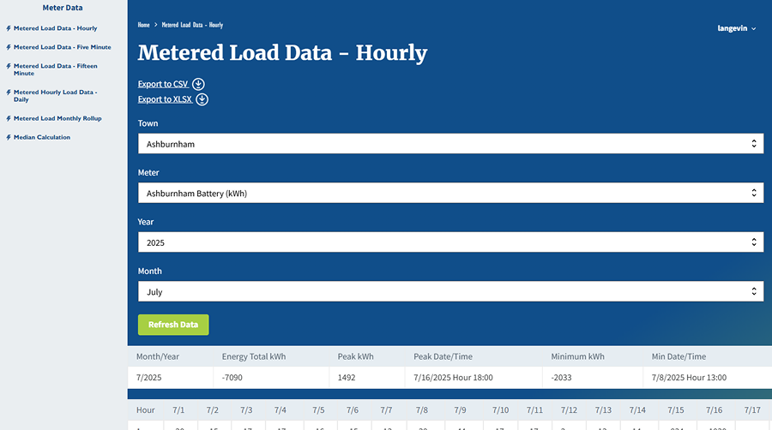
Task: Expand the Meter dropdown for Ashburnham Battery
Action: (x=450, y=194)
